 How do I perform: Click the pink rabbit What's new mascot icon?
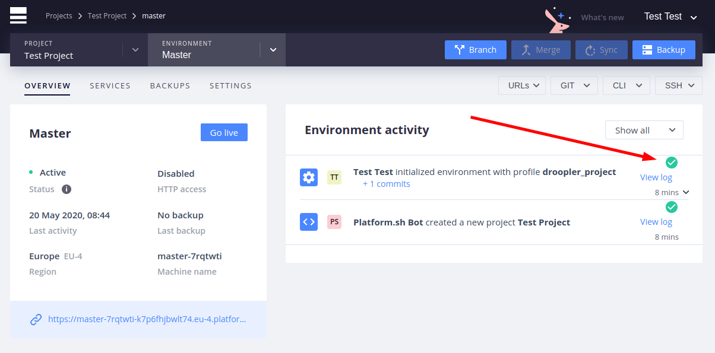coord(557,20)
